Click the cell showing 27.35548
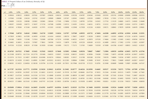The image size is (148, 99). (x=26, y=96)
